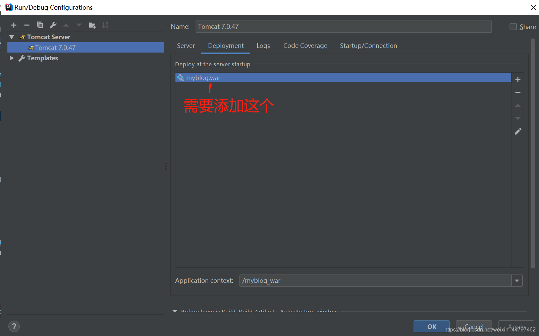539x336 pixels.
Task: Copy the selected run configuration
Action: (x=40, y=25)
